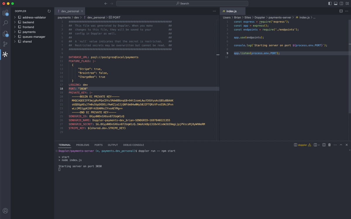Open the Extensions view in the activity bar
The height and width of the screenshot is (219, 351).
pos(5,13)
